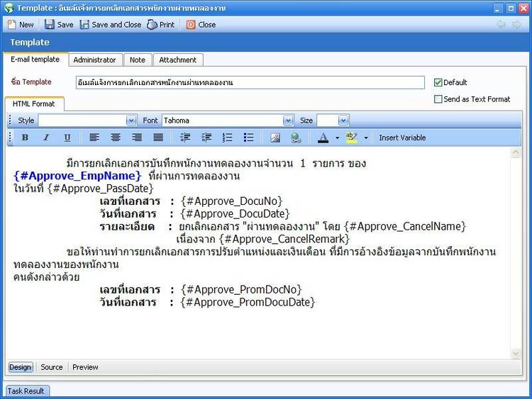The width and height of the screenshot is (532, 399).
Task: Center align the paragraph
Action: (x=116, y=137)
